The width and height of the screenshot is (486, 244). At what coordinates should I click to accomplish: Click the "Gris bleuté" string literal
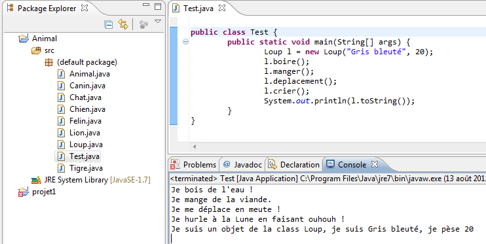376,52
